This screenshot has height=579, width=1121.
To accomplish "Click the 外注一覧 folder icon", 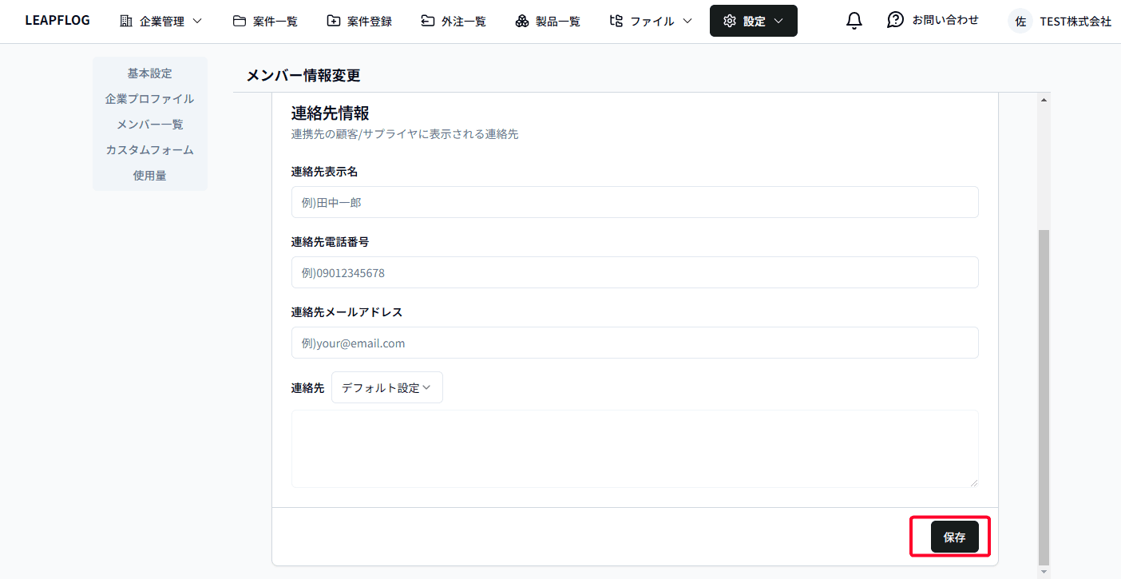I will pos(428,21).
